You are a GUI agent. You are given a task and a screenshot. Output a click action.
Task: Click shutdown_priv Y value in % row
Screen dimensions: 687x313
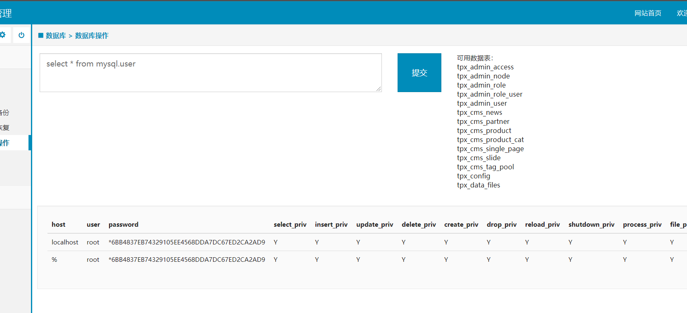point(571,260)
